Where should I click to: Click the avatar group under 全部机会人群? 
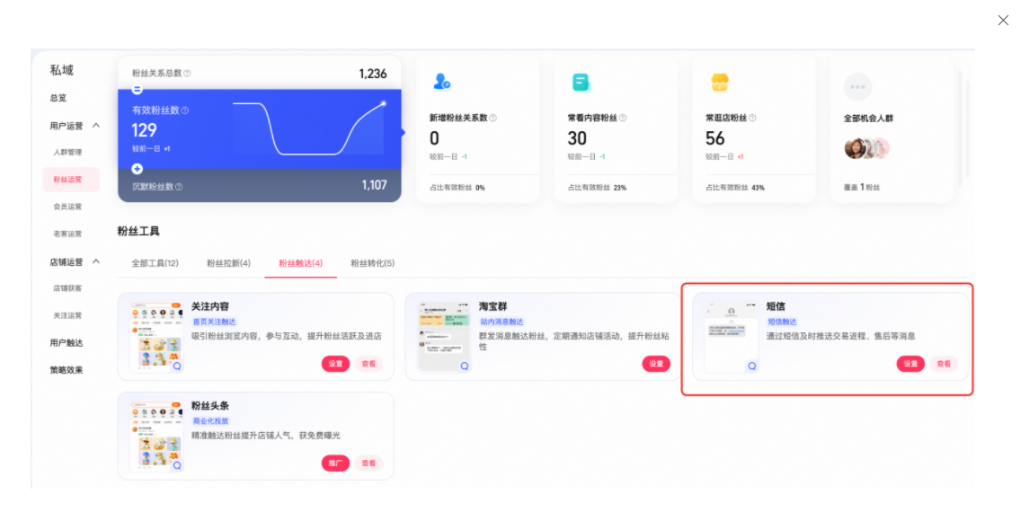coord(867,149)
